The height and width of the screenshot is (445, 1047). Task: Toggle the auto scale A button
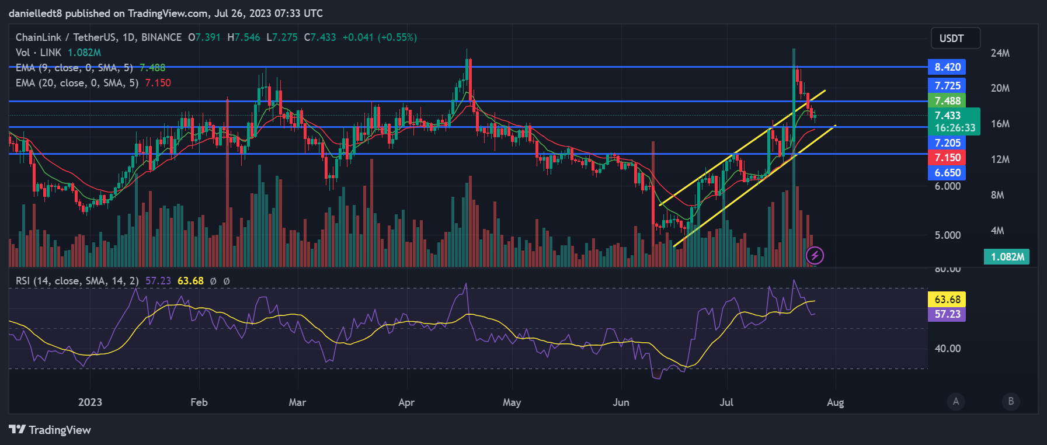pos(956,401)
